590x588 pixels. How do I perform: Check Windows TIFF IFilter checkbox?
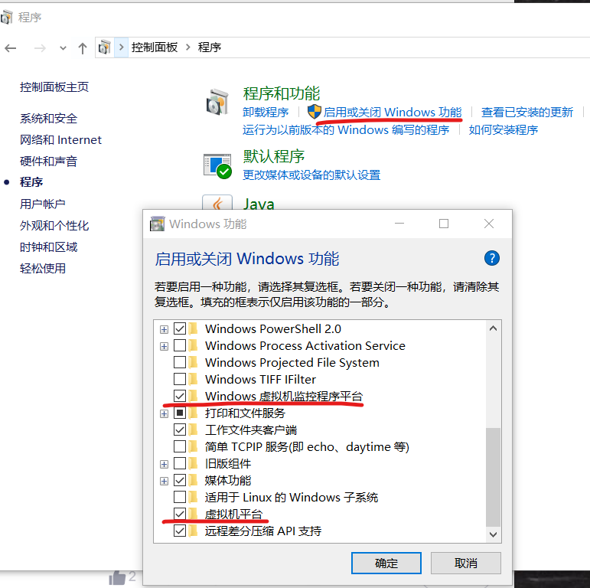[x=180, y=379]
